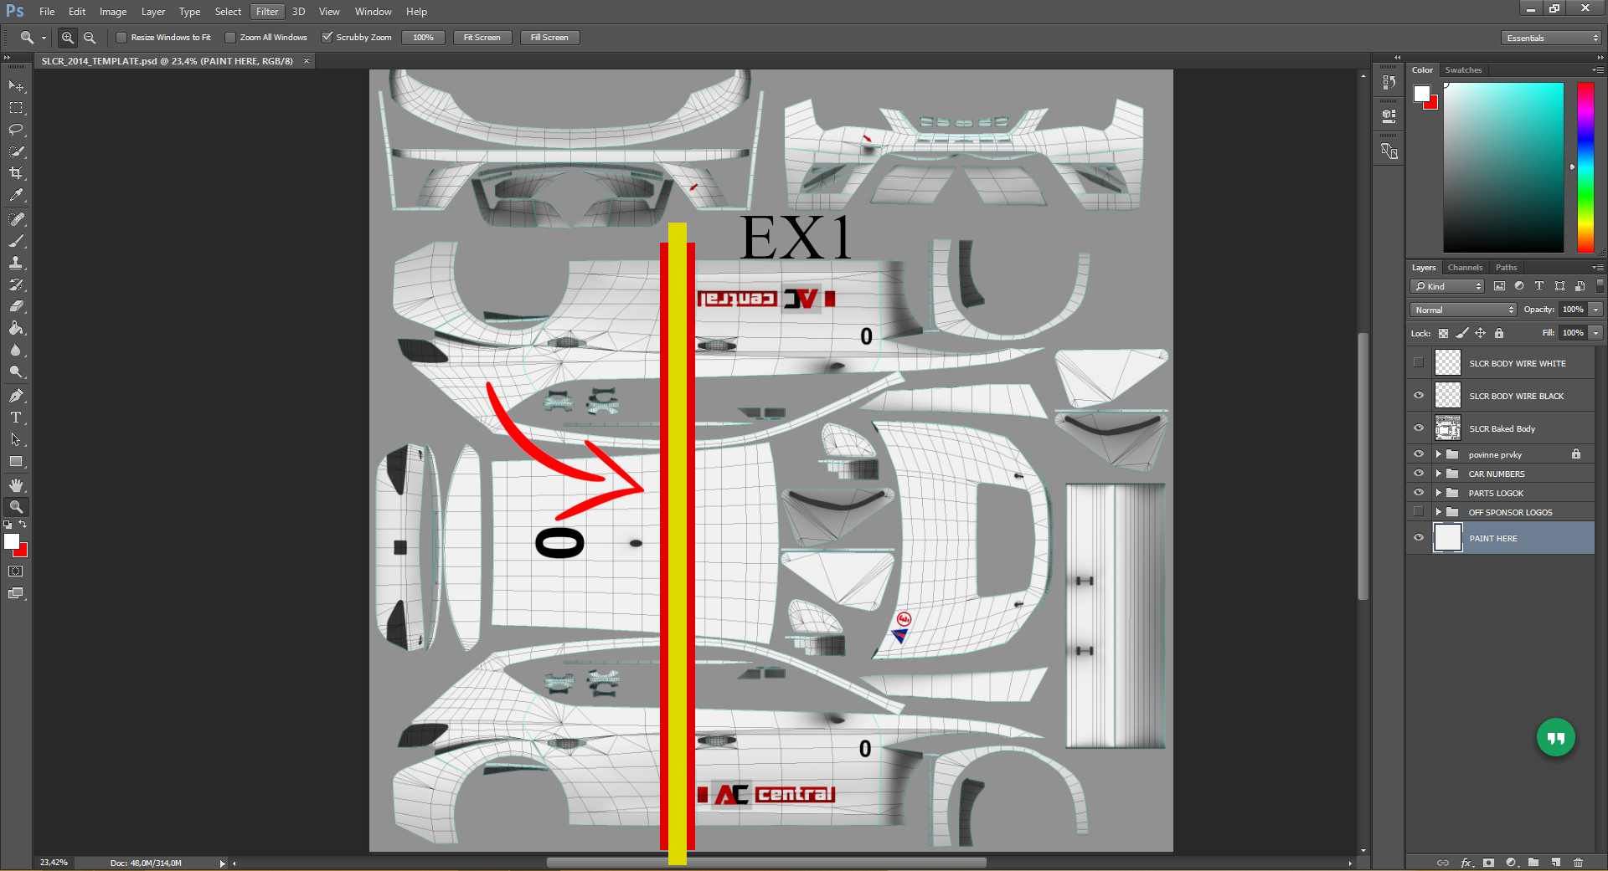The image size is (1608, 871).
Task: Lock layer position in the Layers panel
Action: point(1481,333)
